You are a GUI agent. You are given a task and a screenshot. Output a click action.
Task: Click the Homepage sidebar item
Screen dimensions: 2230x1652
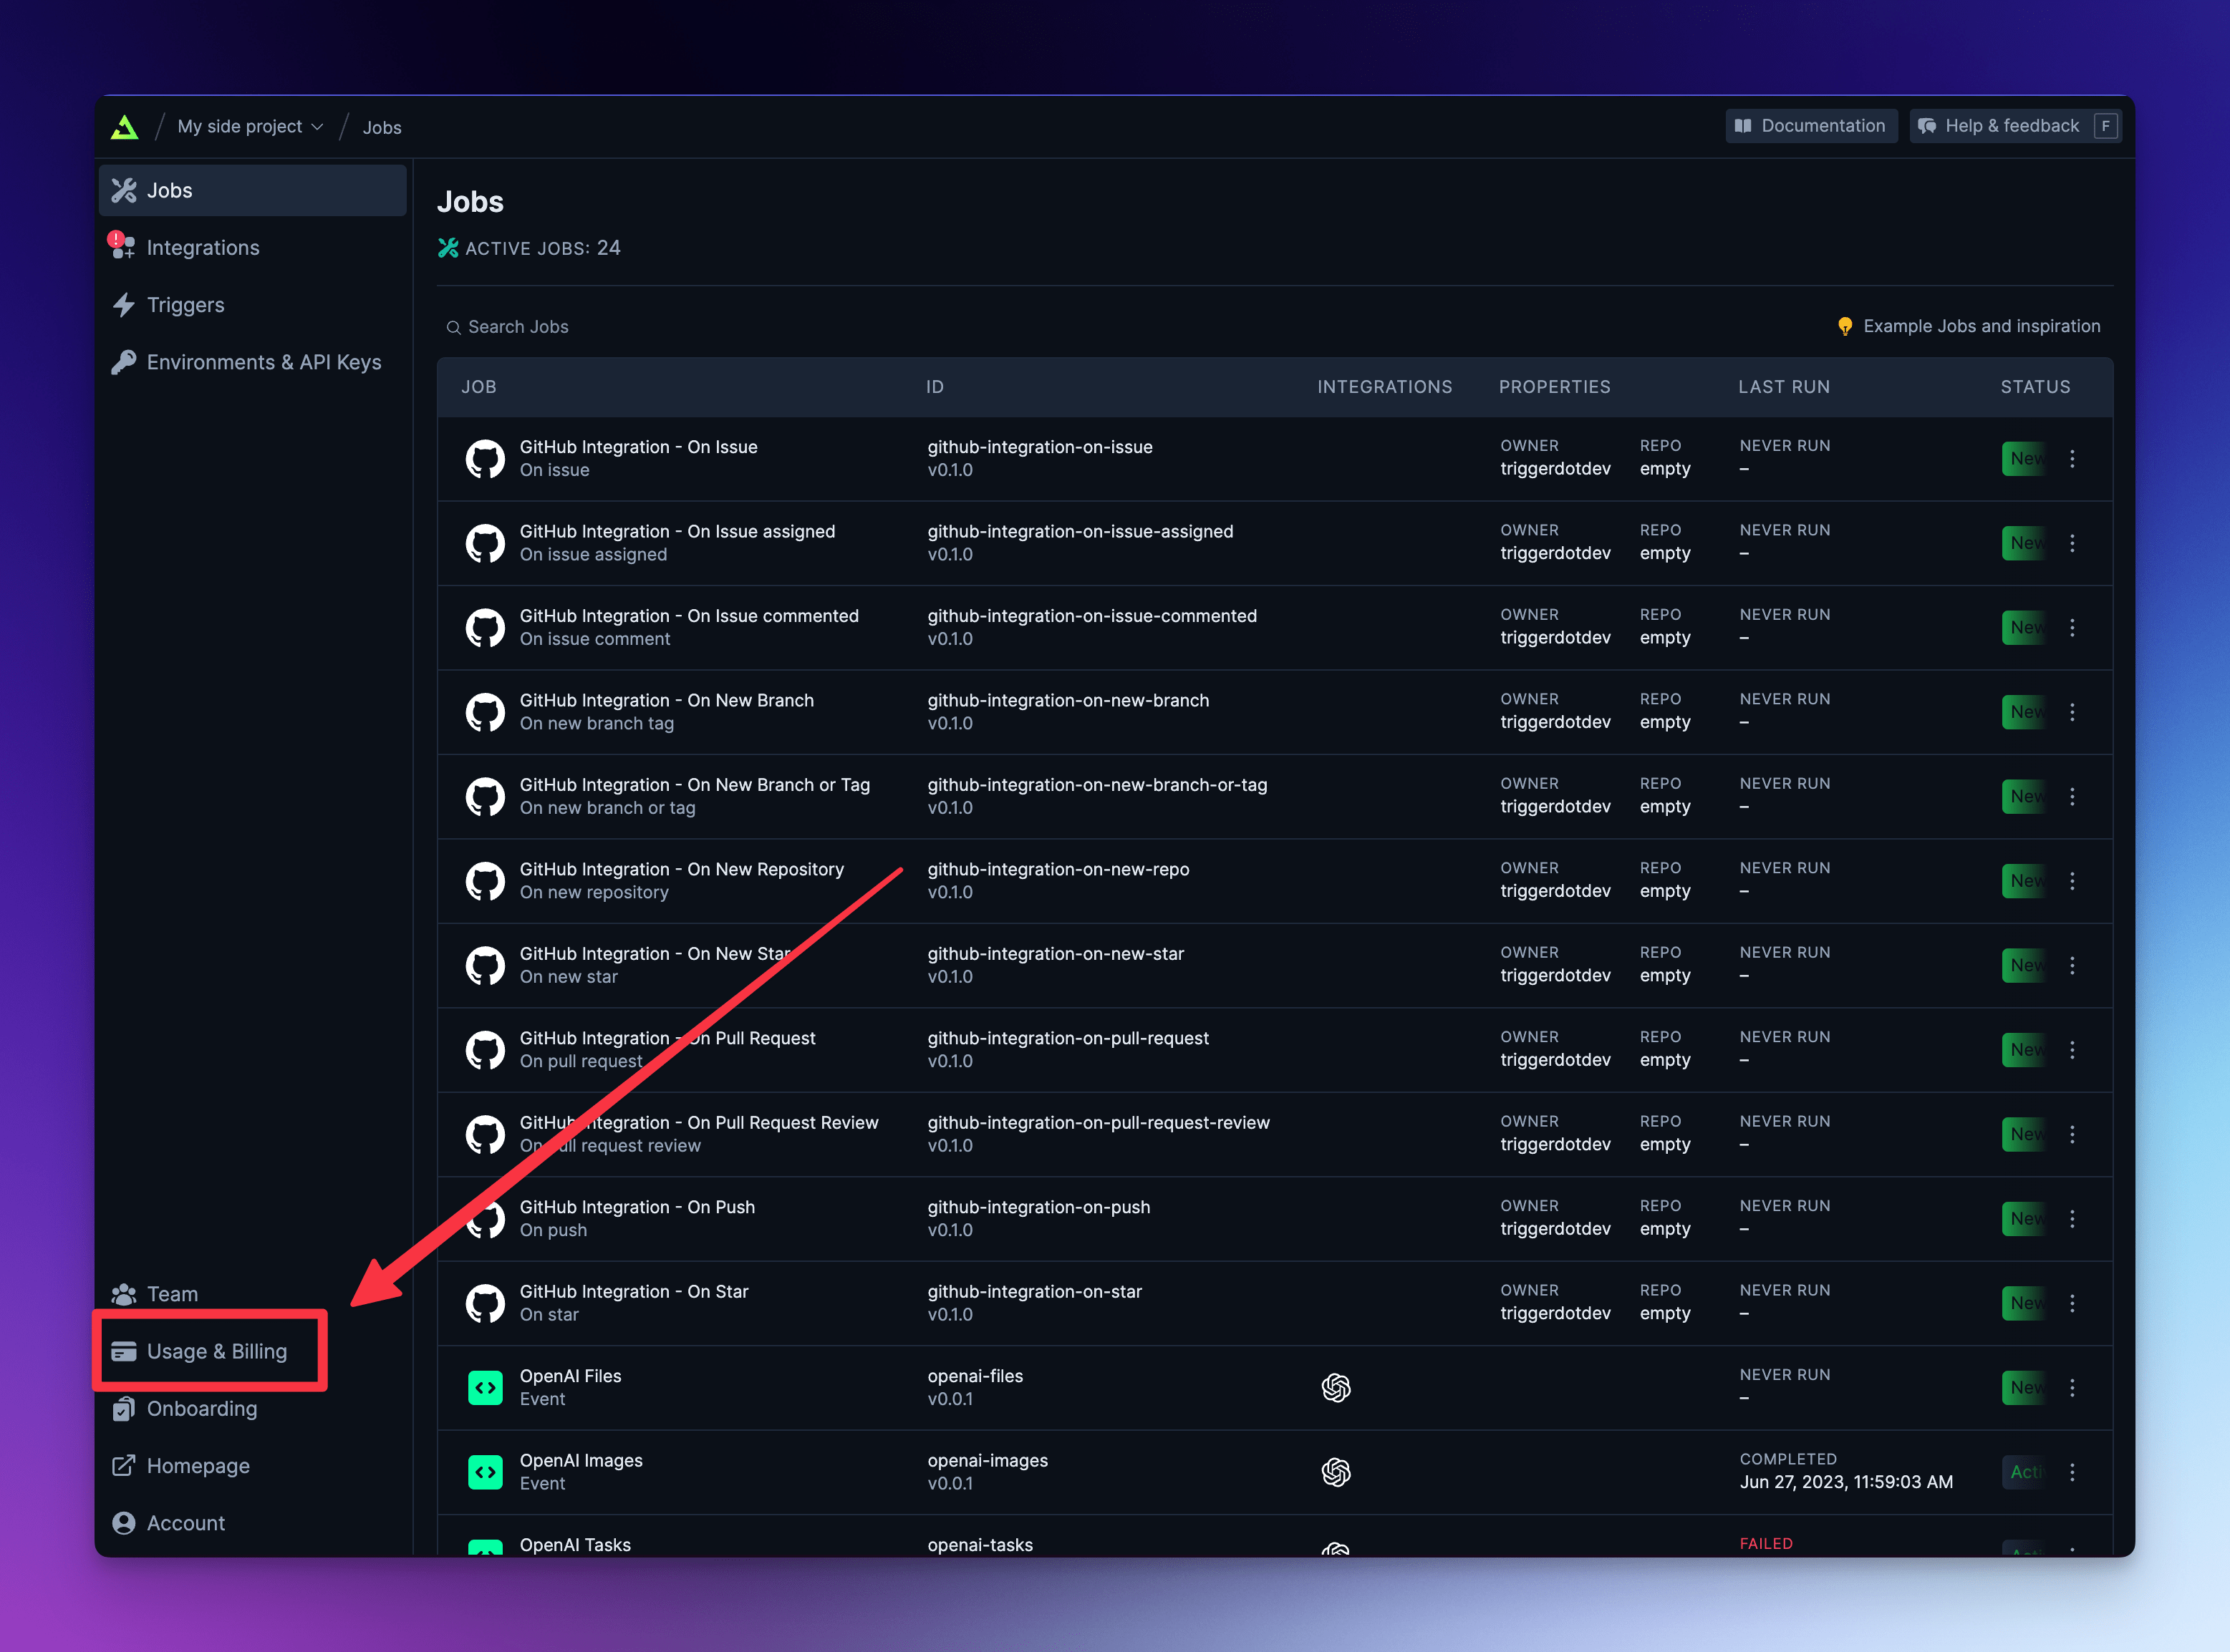click(198, 1464)
